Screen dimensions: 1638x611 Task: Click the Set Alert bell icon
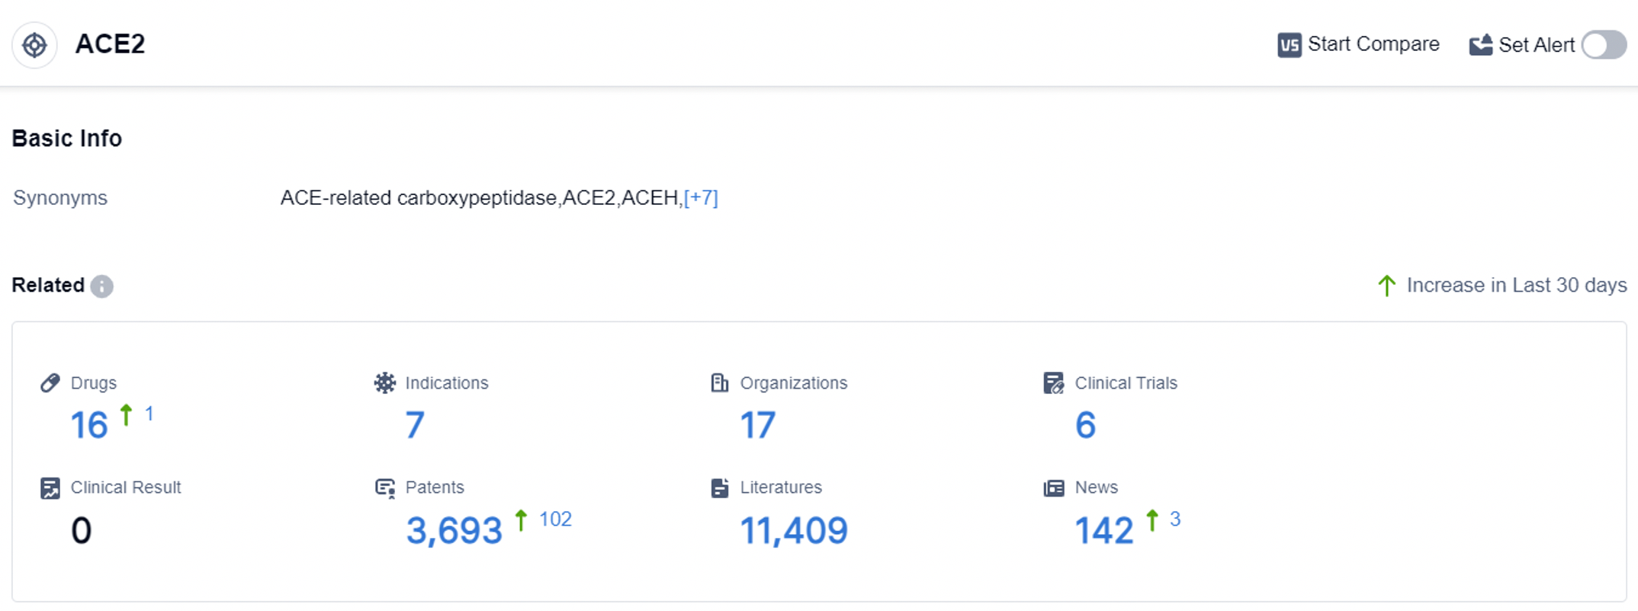1480,46
